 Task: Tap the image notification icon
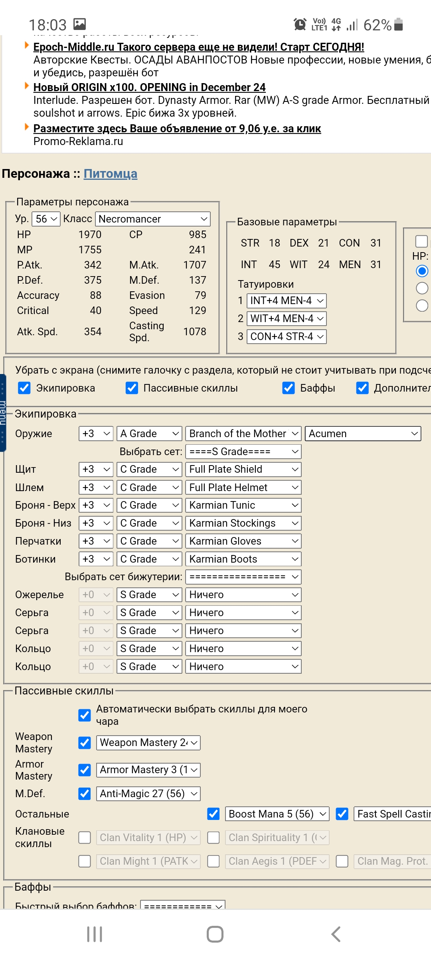click(80, 24)
